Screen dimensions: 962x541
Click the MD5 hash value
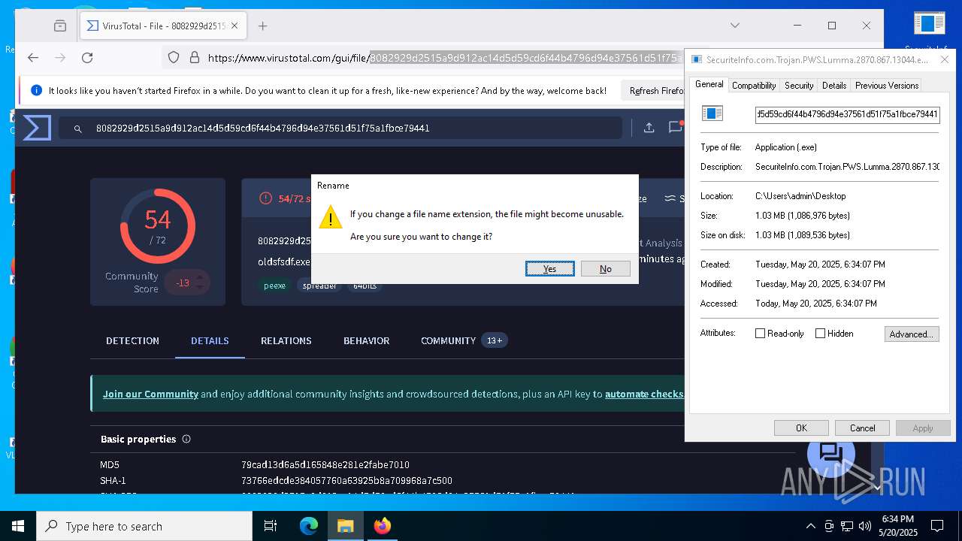(325, 465)
